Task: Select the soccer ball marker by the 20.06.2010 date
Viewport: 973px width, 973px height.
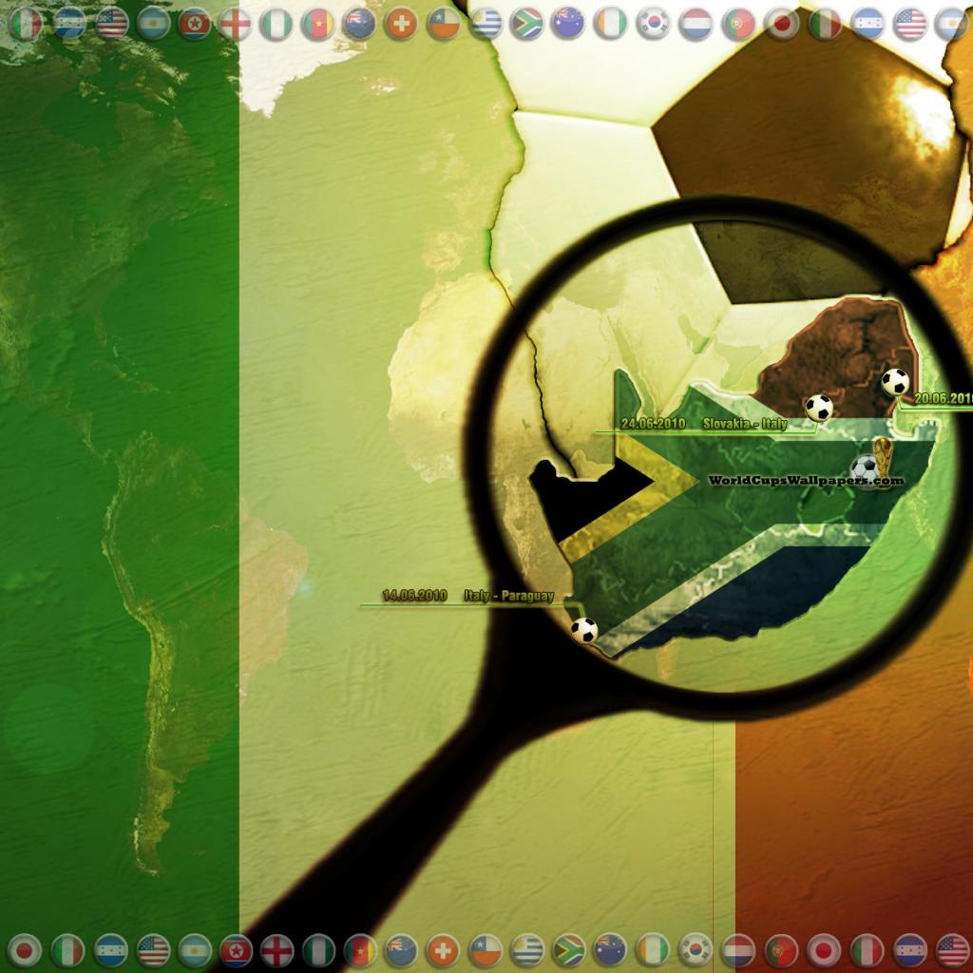Action: pos(894,381)
